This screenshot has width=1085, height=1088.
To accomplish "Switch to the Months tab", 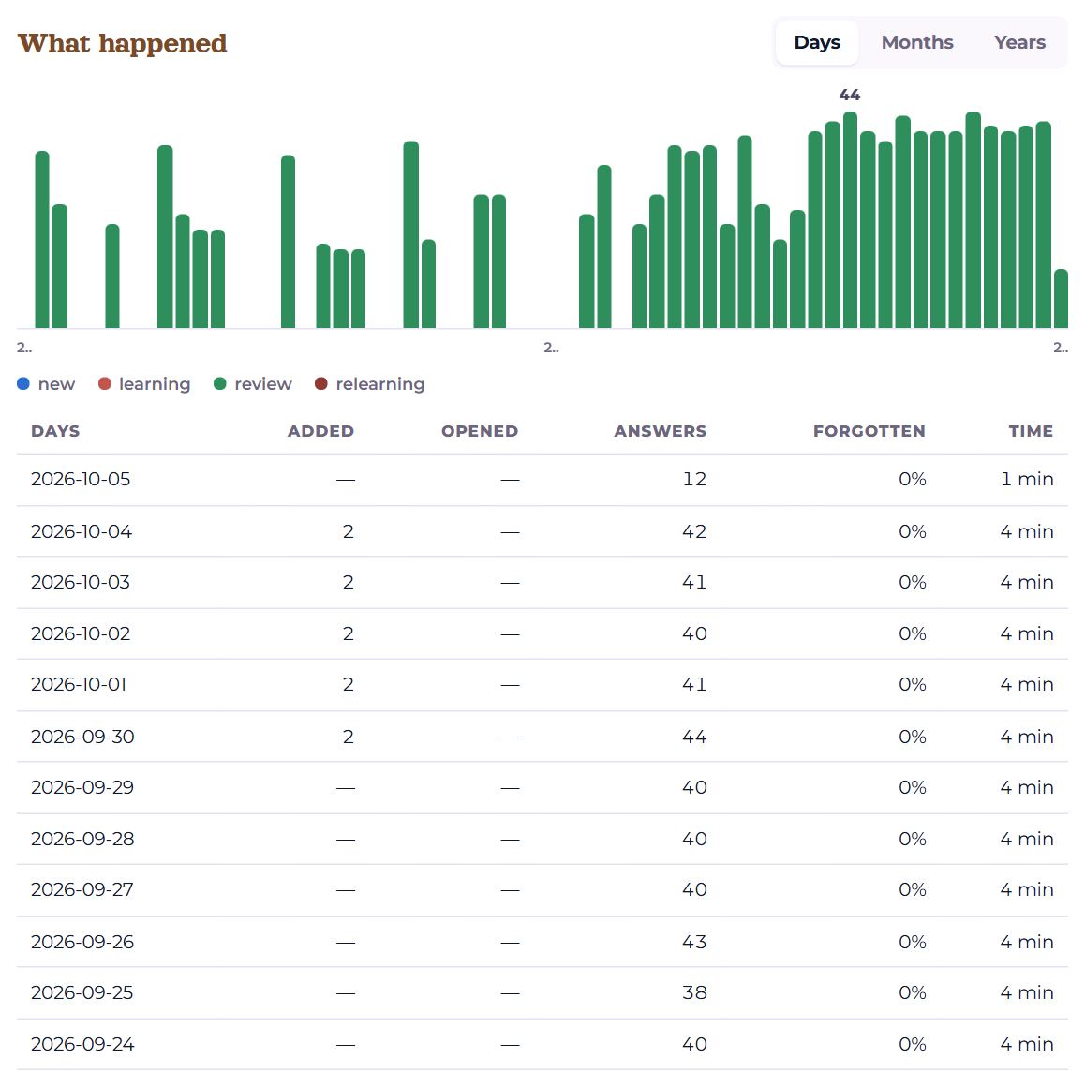I will (917, 42).
